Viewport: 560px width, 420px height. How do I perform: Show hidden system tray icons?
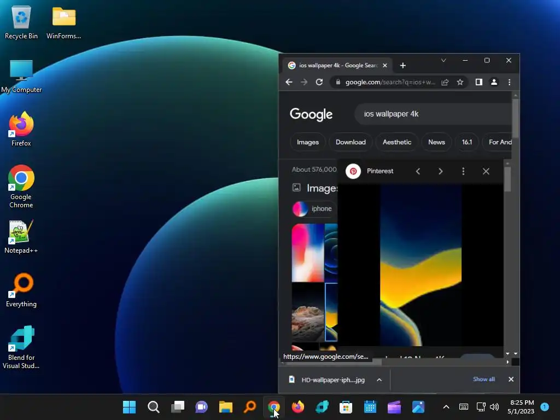pos(446,407)
